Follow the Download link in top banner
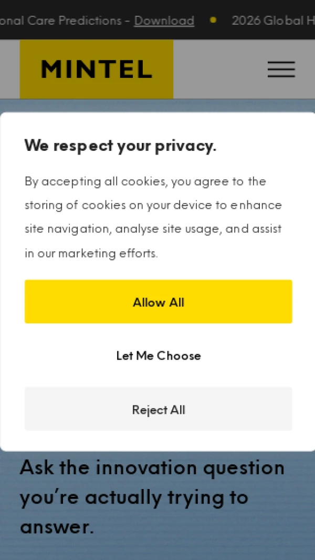The width and height of the screenshot is (315, 560). click(164, 21)
